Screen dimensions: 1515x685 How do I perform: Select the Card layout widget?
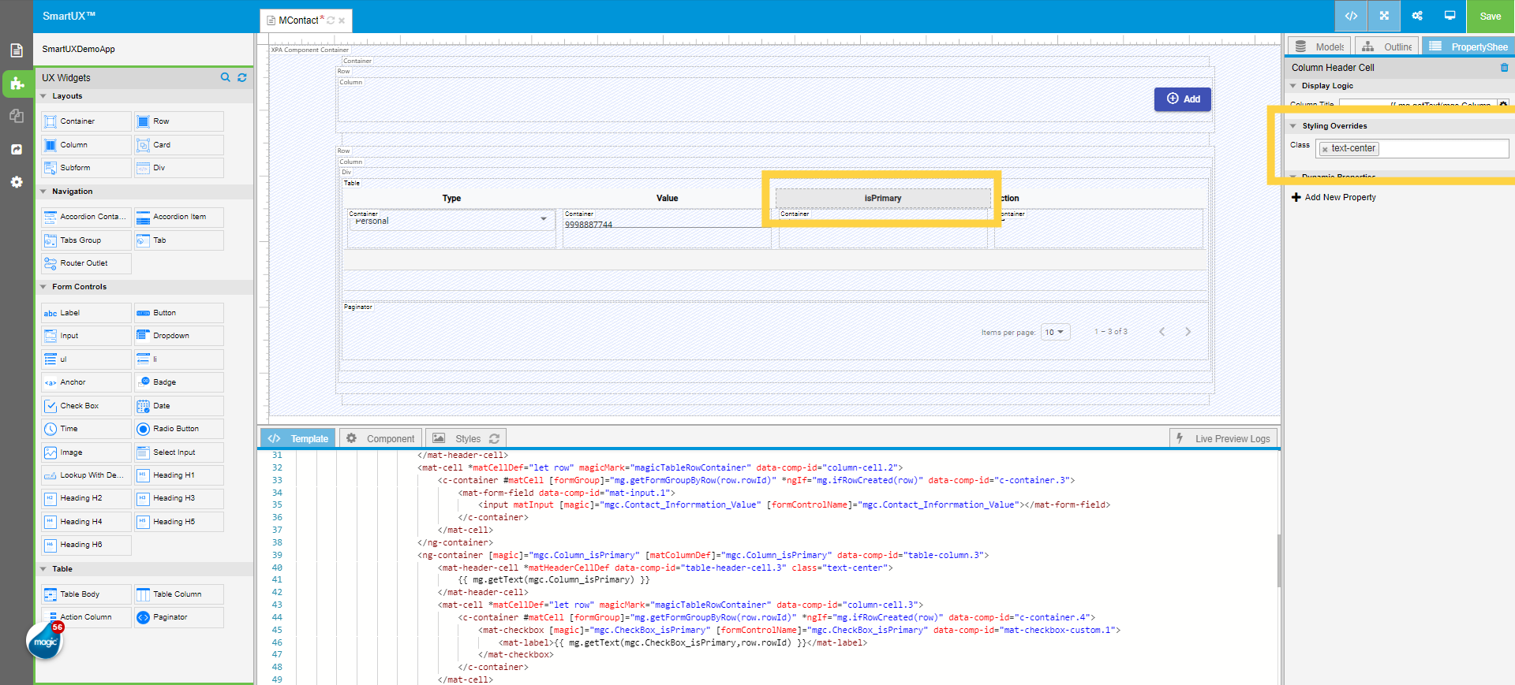(178, 145)
